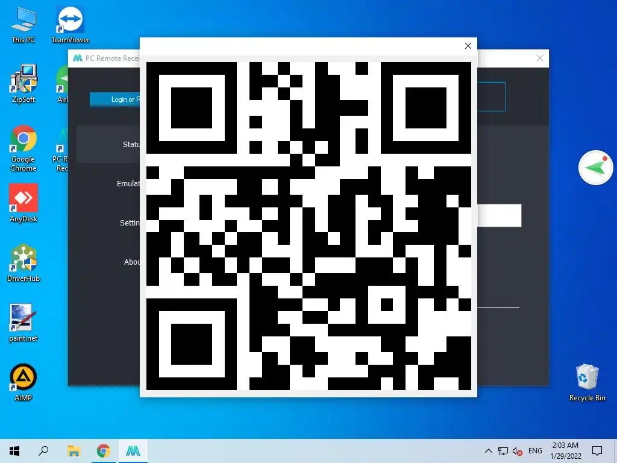Open the Status tab in PC Remote Receiver
This screenshot has height=463, width=617.
click(x=108, y=145)
